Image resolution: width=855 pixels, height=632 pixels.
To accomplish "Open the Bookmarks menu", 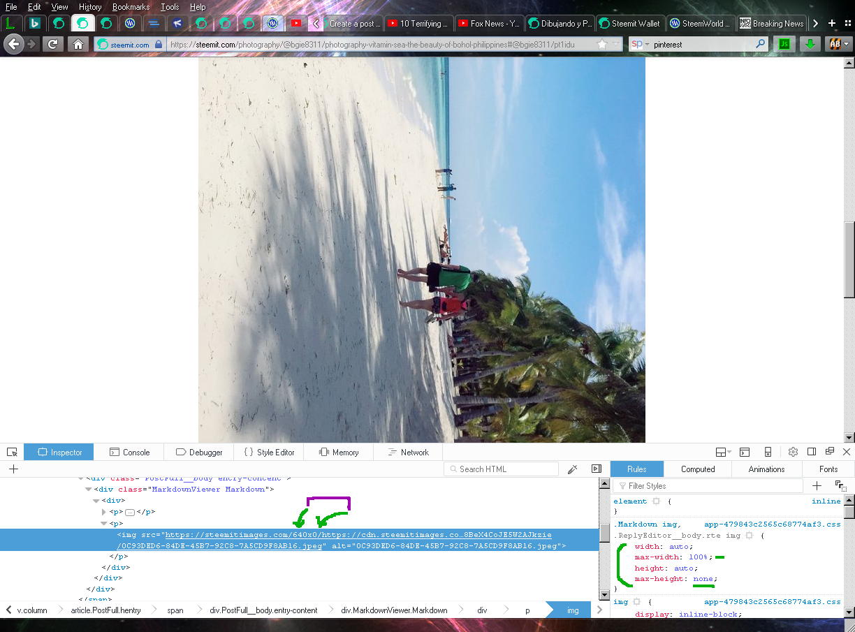I will coord(131,6).
